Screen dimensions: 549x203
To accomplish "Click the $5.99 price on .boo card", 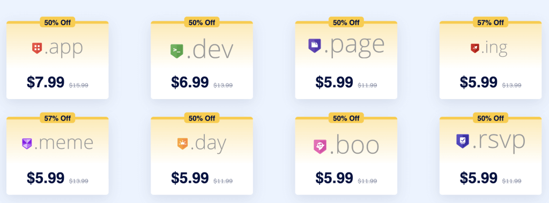I will (335, 178).
